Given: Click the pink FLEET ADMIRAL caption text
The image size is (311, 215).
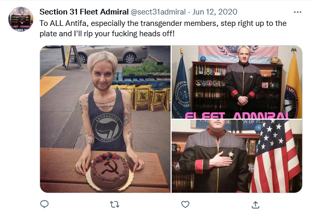Looking at the screenshot, I should (x=237, y=116).
